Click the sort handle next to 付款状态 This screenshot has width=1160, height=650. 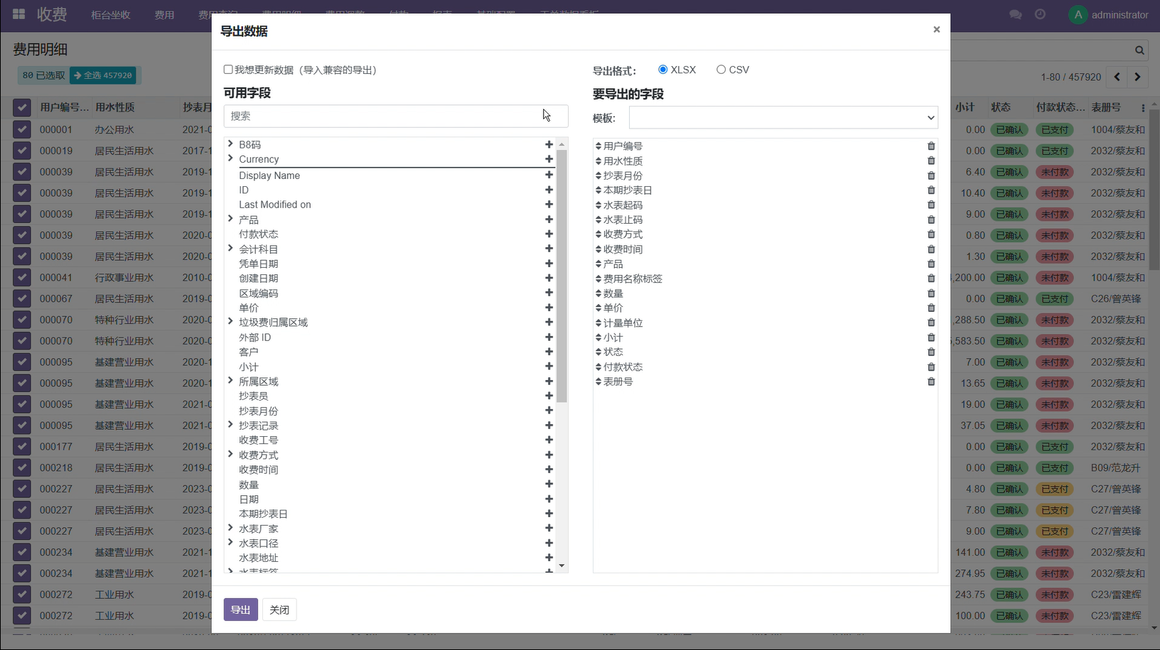pyautogui.click(x=598, y=367)
